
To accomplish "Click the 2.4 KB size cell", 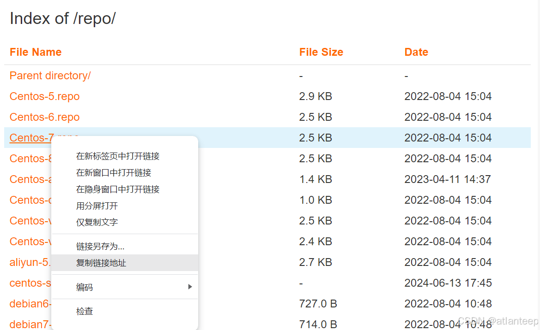I will [316, 242].
